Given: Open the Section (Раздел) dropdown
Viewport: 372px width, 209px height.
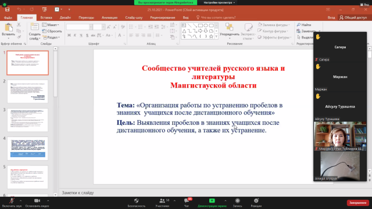Looking at the screenshot, I should pyautogui.click(x=51, y=37).
